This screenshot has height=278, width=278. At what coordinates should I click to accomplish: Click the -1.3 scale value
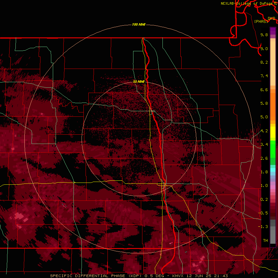click(x=263, y=227)
